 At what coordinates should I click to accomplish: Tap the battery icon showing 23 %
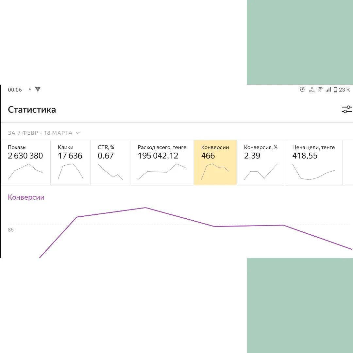pos(335,90)
